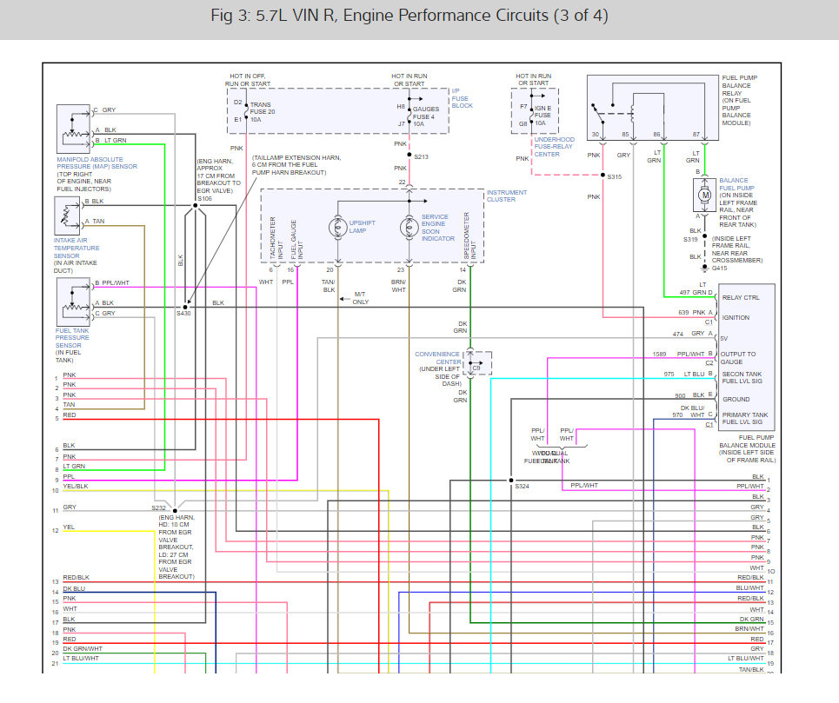Select the Fuel Pump Balance Relay box
839x703 pixels.
pos(652,108)
